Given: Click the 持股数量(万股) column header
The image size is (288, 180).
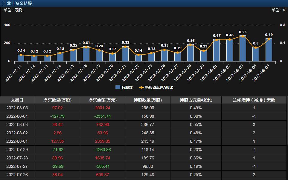Looking at the screenshot, I should (x=147, y=100).
